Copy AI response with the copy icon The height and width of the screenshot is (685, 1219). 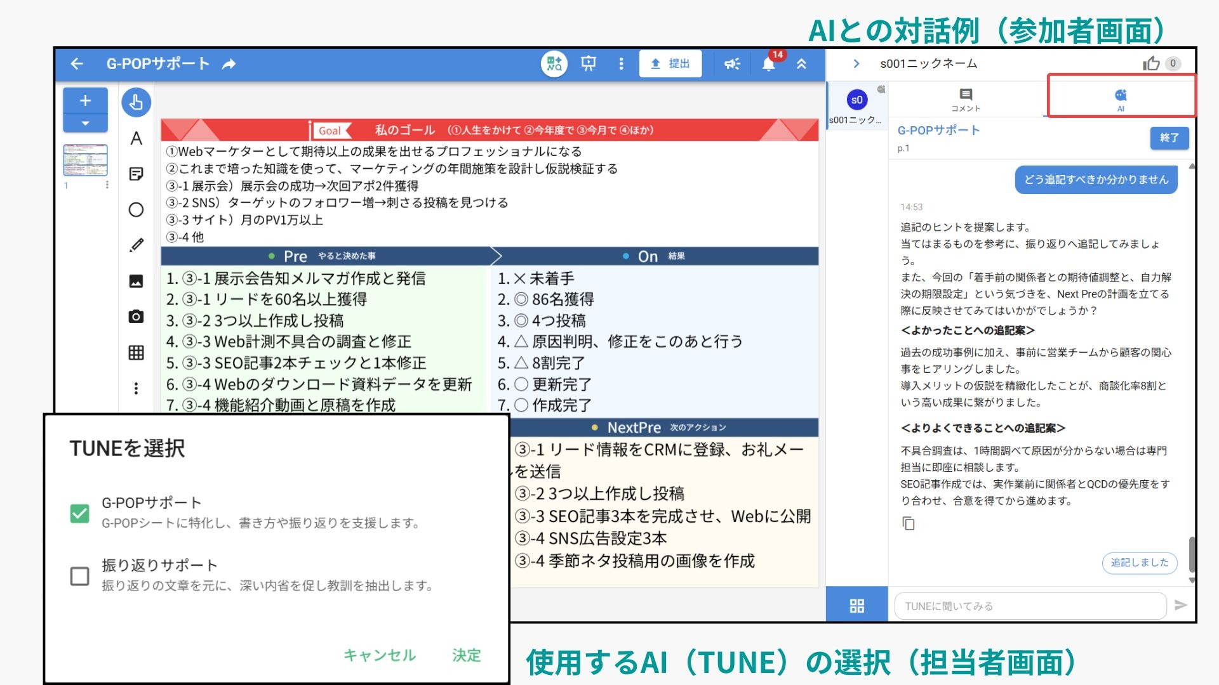(x=909, y=523)
